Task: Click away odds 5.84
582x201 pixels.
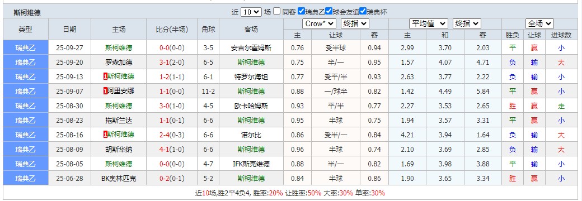Action: pyautogui.click(x=482, y=91)
